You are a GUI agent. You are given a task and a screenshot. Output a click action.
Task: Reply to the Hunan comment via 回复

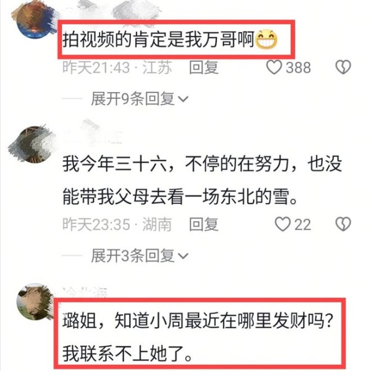[203, 224]
